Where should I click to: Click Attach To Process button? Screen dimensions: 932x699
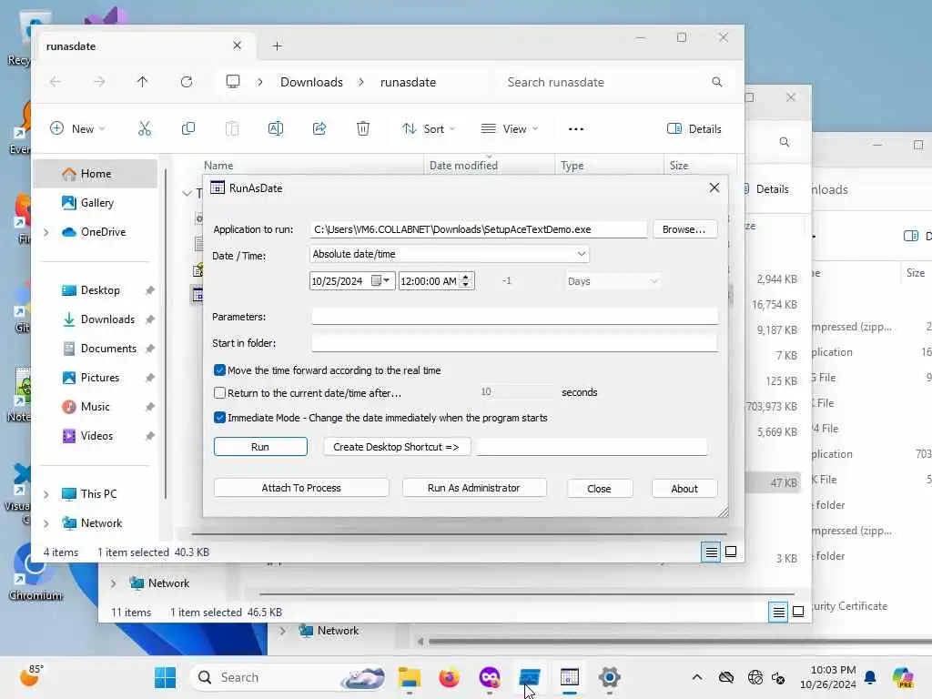click(x=301, y=488)
